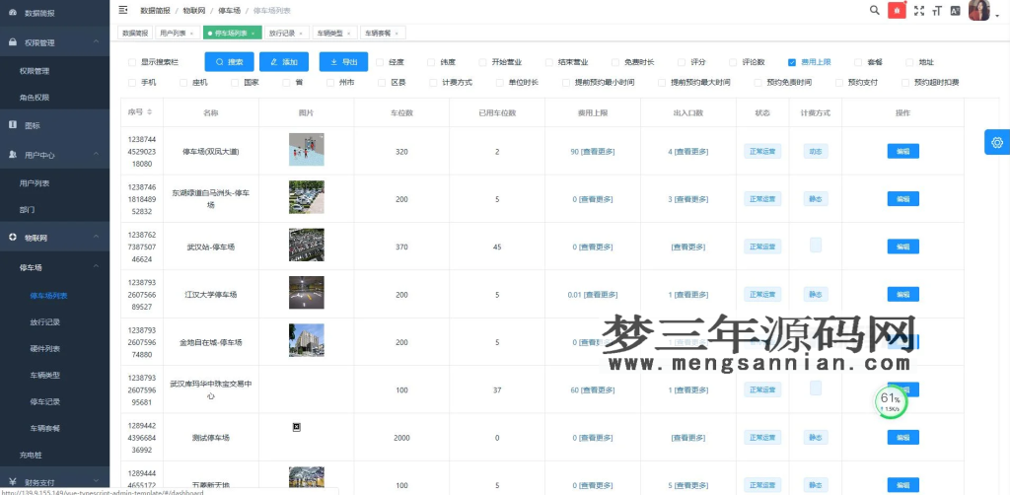This screenshot has height=495, width=1010.
Task: Open 数据简报 dashboard in the sidebar
Action: 55,13
